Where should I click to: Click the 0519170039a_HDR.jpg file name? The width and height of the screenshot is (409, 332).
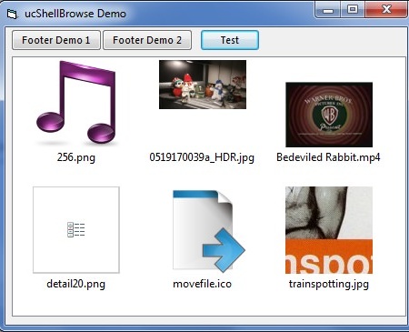202,157
